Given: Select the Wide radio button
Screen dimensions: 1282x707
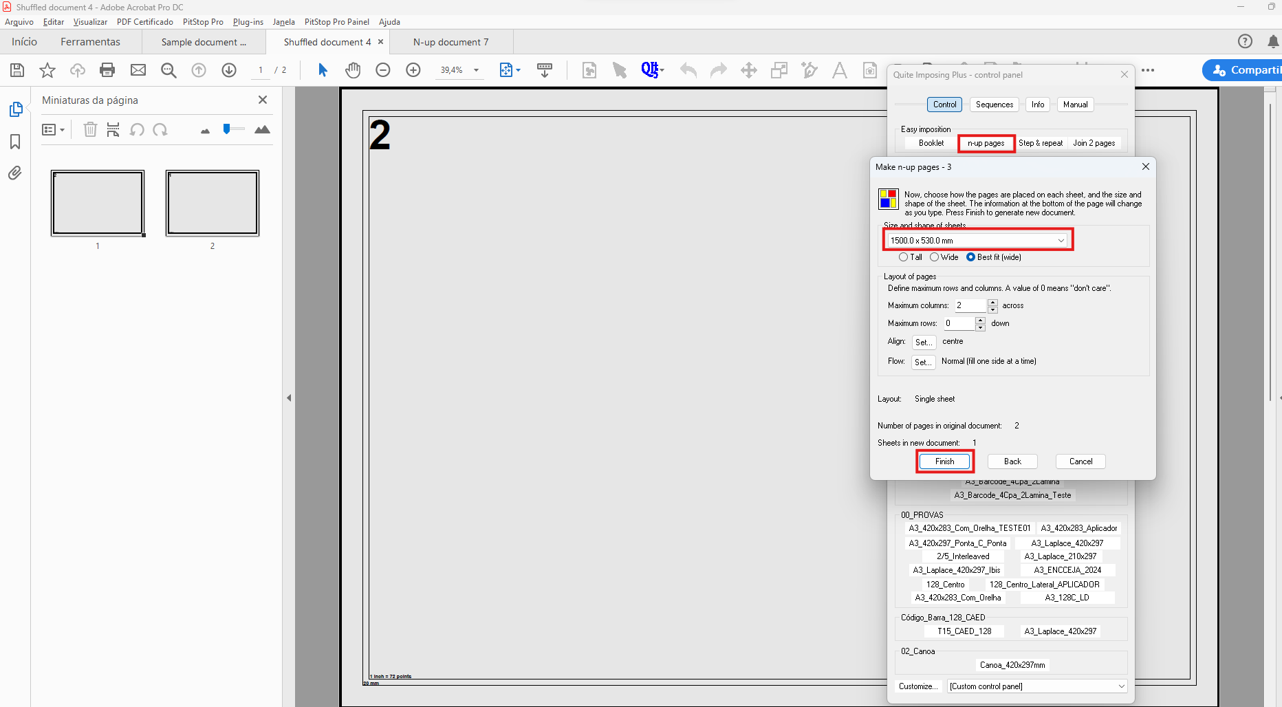Looking at the screenshot, I should pyautogui.click(x=934, y=257).
